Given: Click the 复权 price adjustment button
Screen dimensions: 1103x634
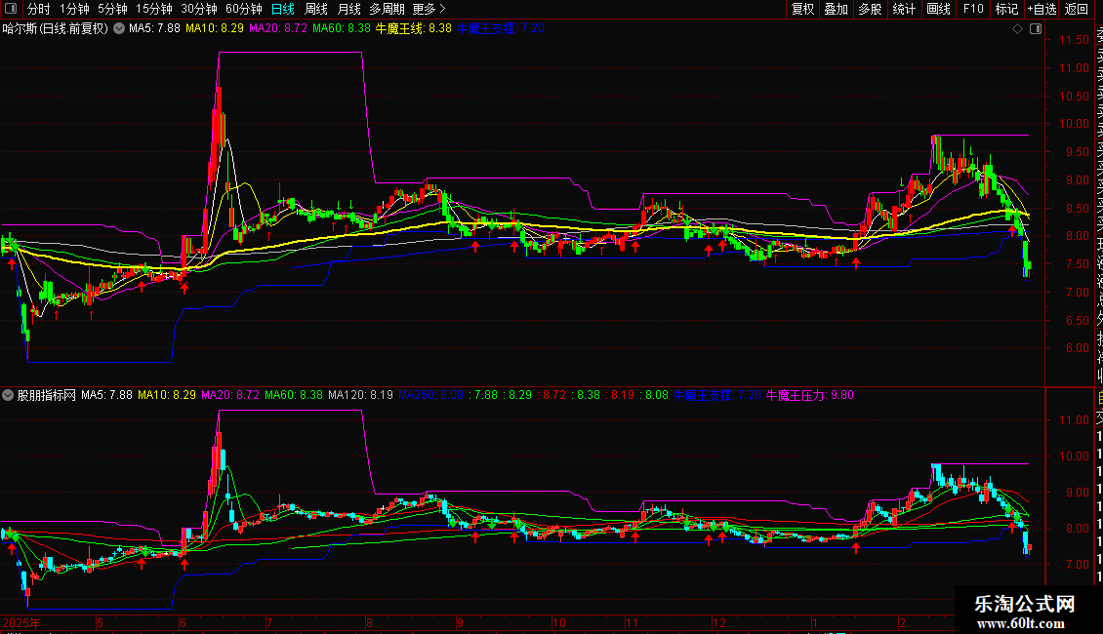Looking at the screenshot, I should pyautogui.click(x=802, y=9).
